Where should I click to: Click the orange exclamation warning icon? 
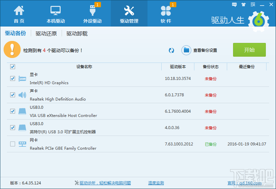tap(12, 49)
